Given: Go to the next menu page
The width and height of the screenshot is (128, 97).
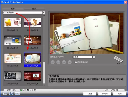Looking at the screenshot, I should pyautogui.click(x=64, y=62).
